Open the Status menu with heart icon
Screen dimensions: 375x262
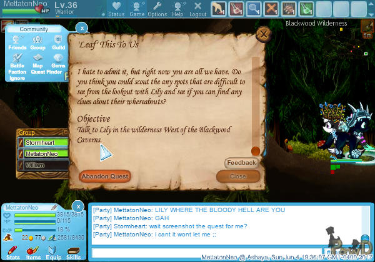click(116, 9)
